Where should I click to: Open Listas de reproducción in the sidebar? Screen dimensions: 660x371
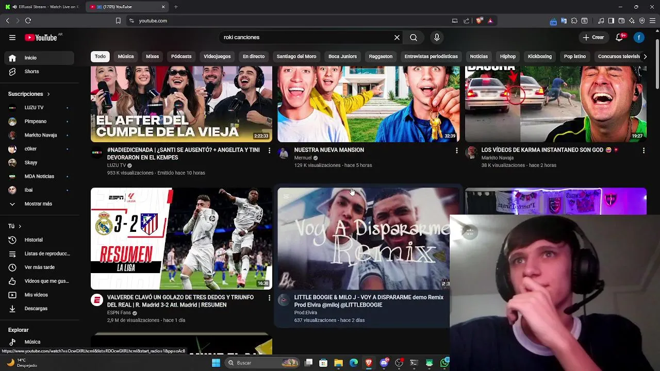(39, 254)
